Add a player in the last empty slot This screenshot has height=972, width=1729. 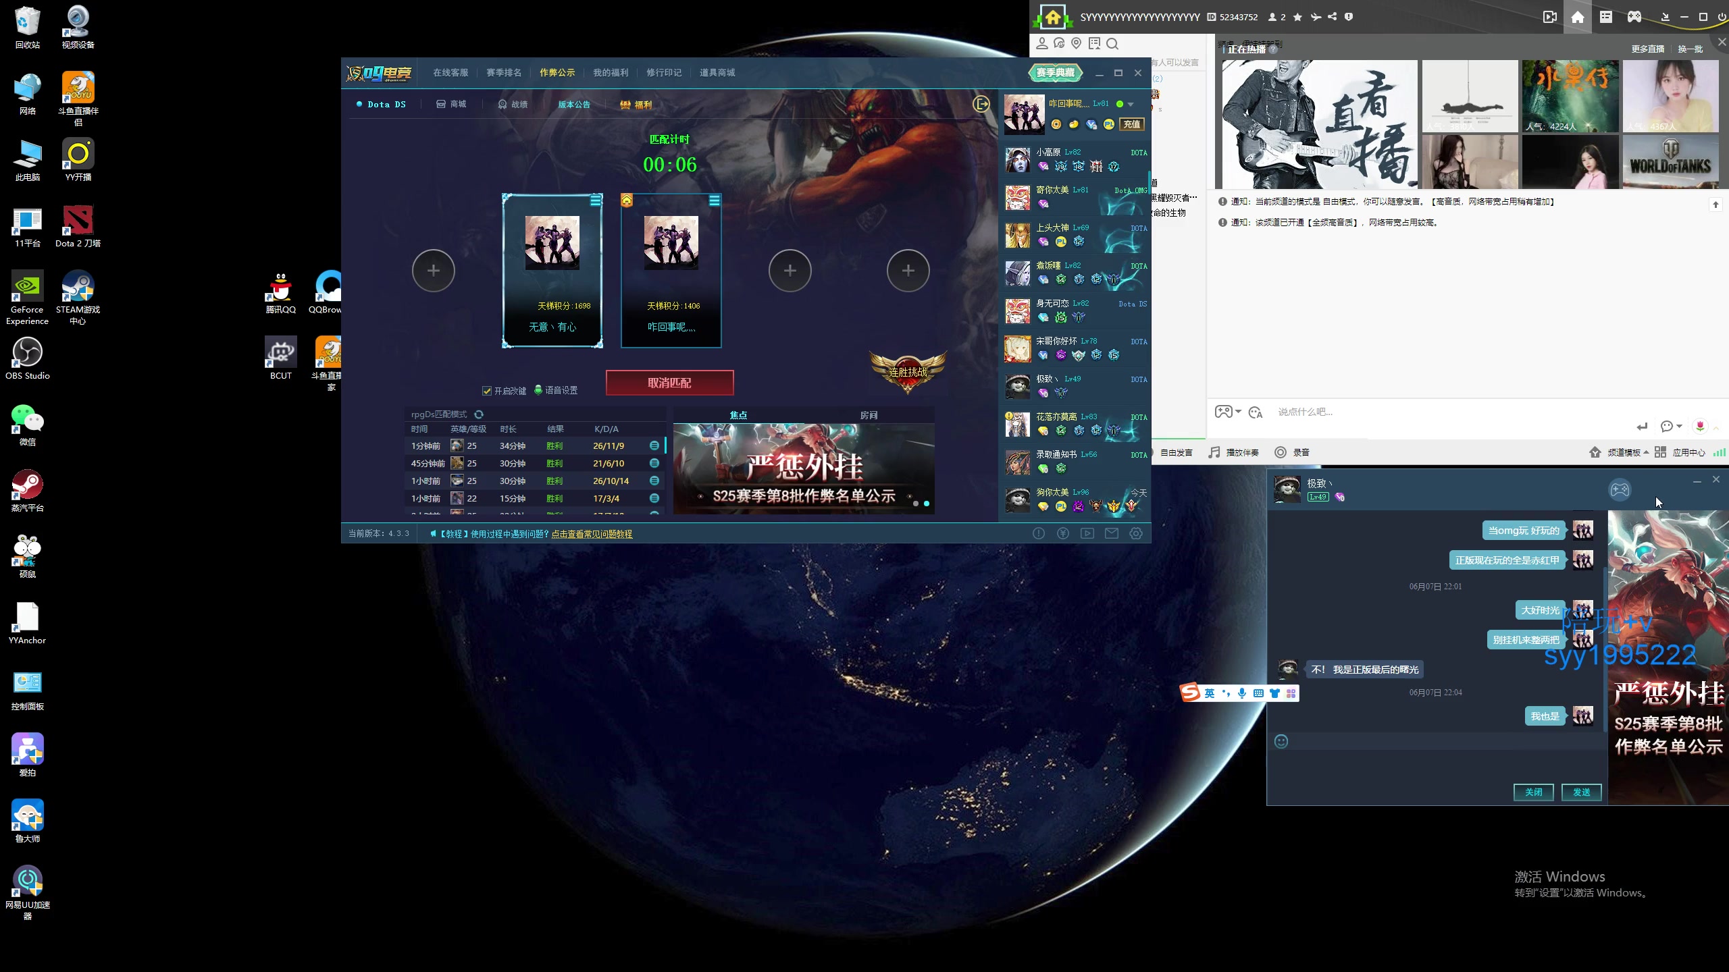[908, 271]
